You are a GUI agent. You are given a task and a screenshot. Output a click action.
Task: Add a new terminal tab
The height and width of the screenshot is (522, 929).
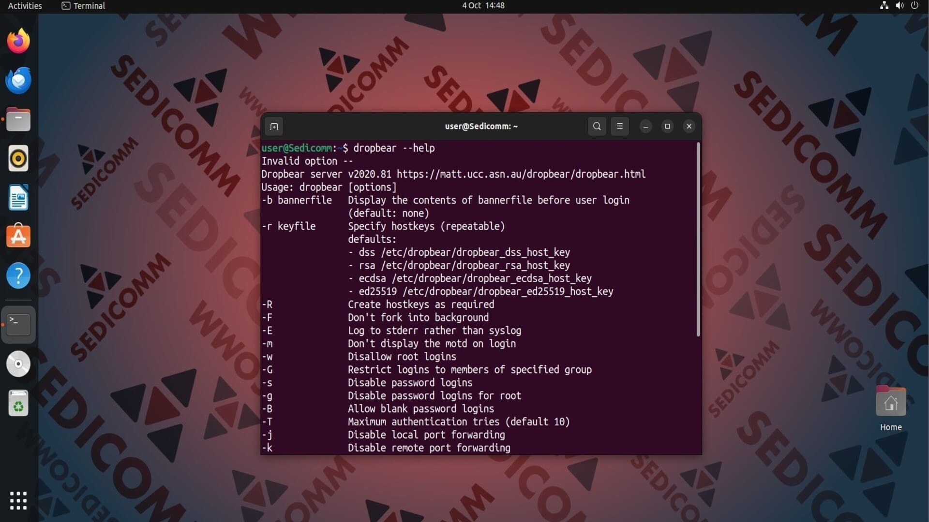pos(274,127)
